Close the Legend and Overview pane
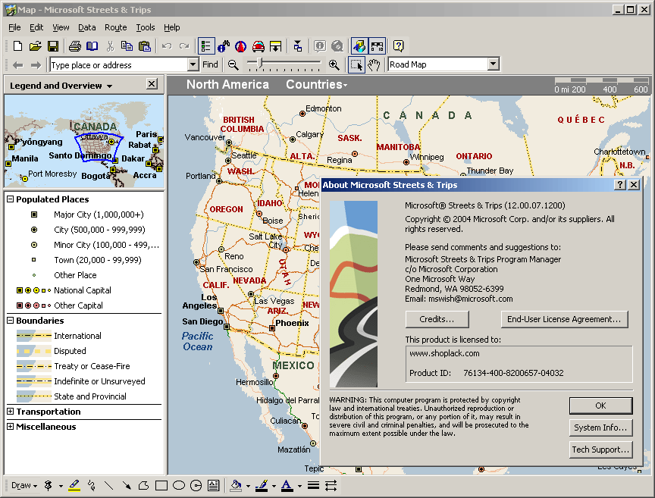This screenshot has height=498, width=655. coord(152,84)
